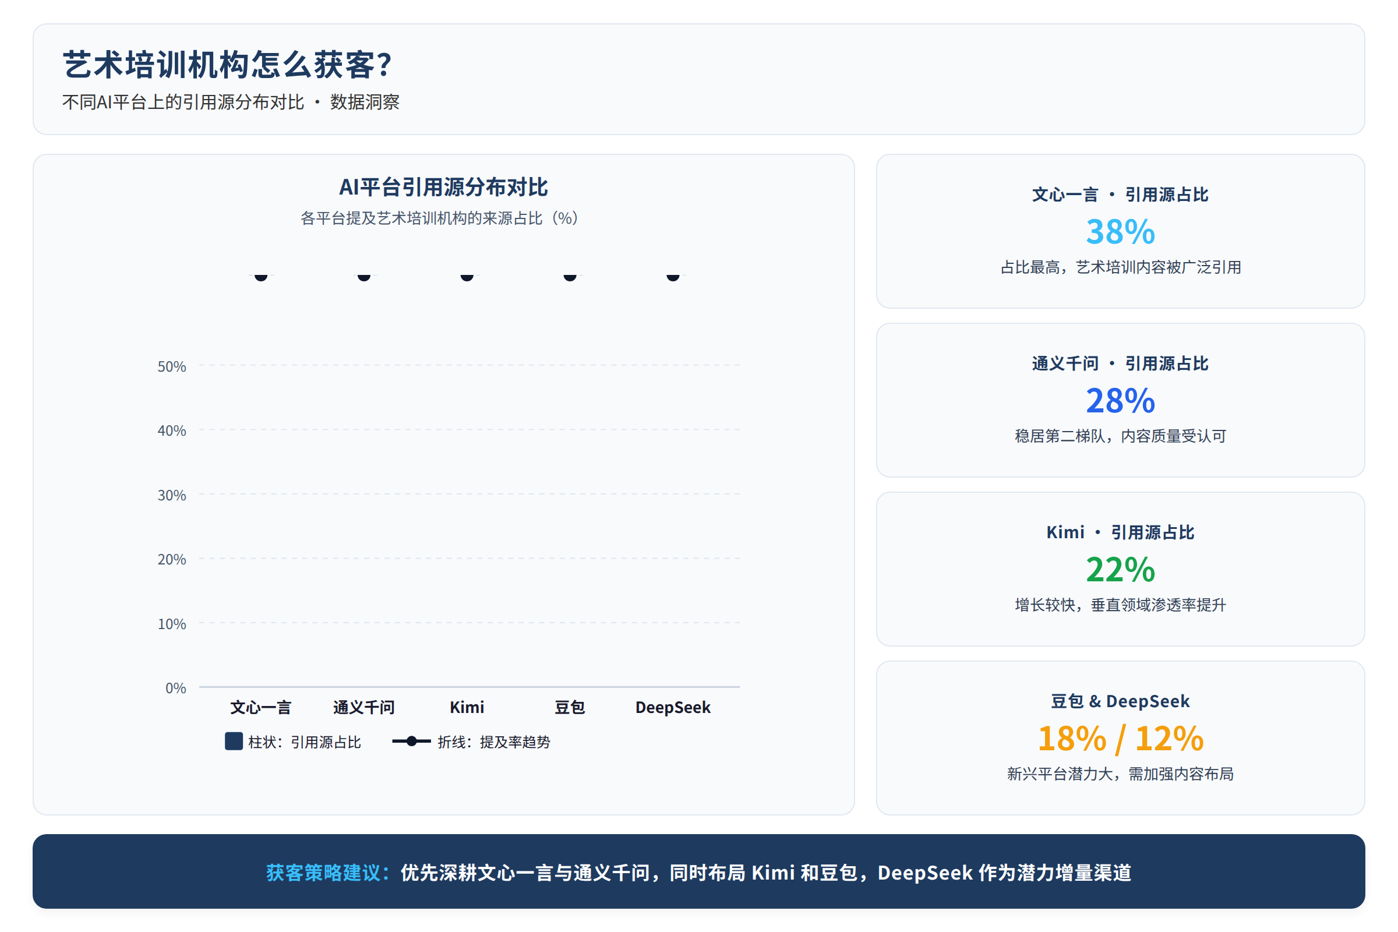Click the description 新兴平台潜力大，需加强内容布局
The image size is (1398, 932).
(x=1120, y=774)
